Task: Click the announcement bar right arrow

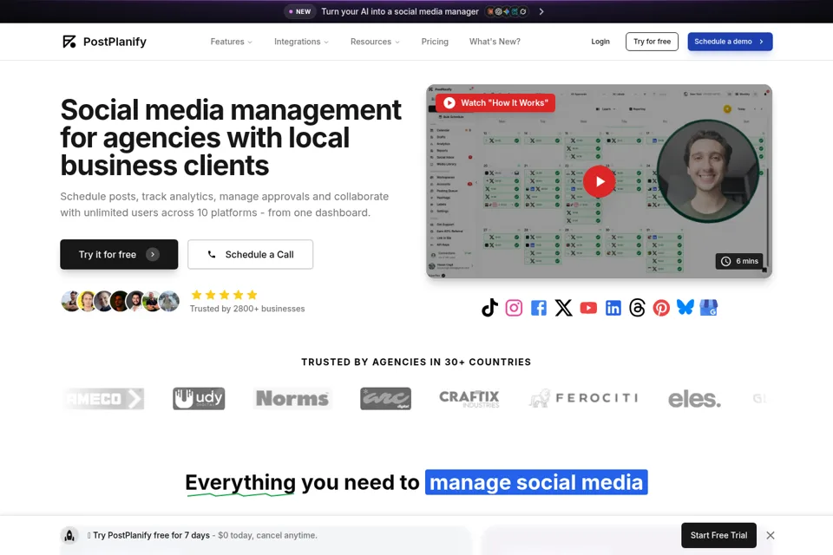Action: point(541,11)
